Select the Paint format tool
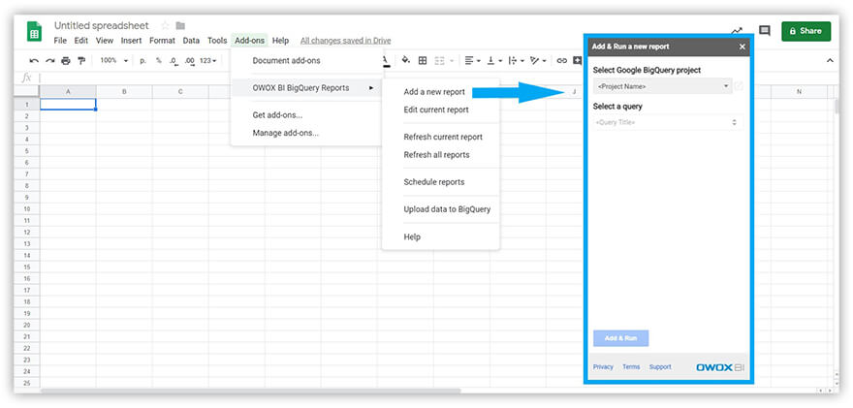The height and width of the screenshot is (408, 853). (x=81, y=61)
